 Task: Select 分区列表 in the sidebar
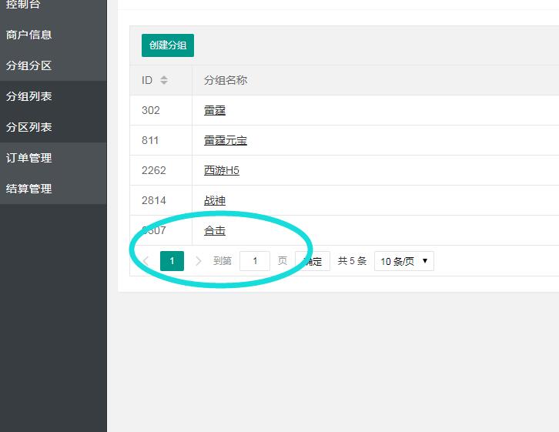click(x=29, y=127)
